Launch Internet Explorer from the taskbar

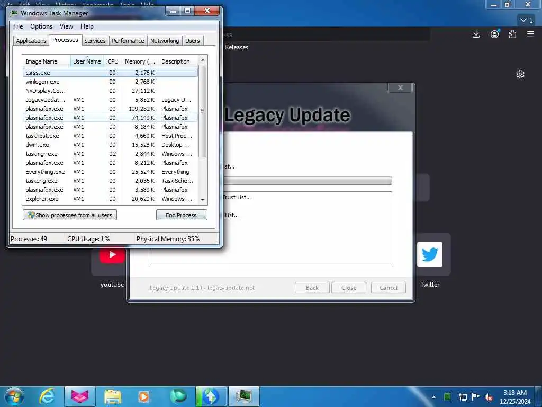[x=47, y=396]
